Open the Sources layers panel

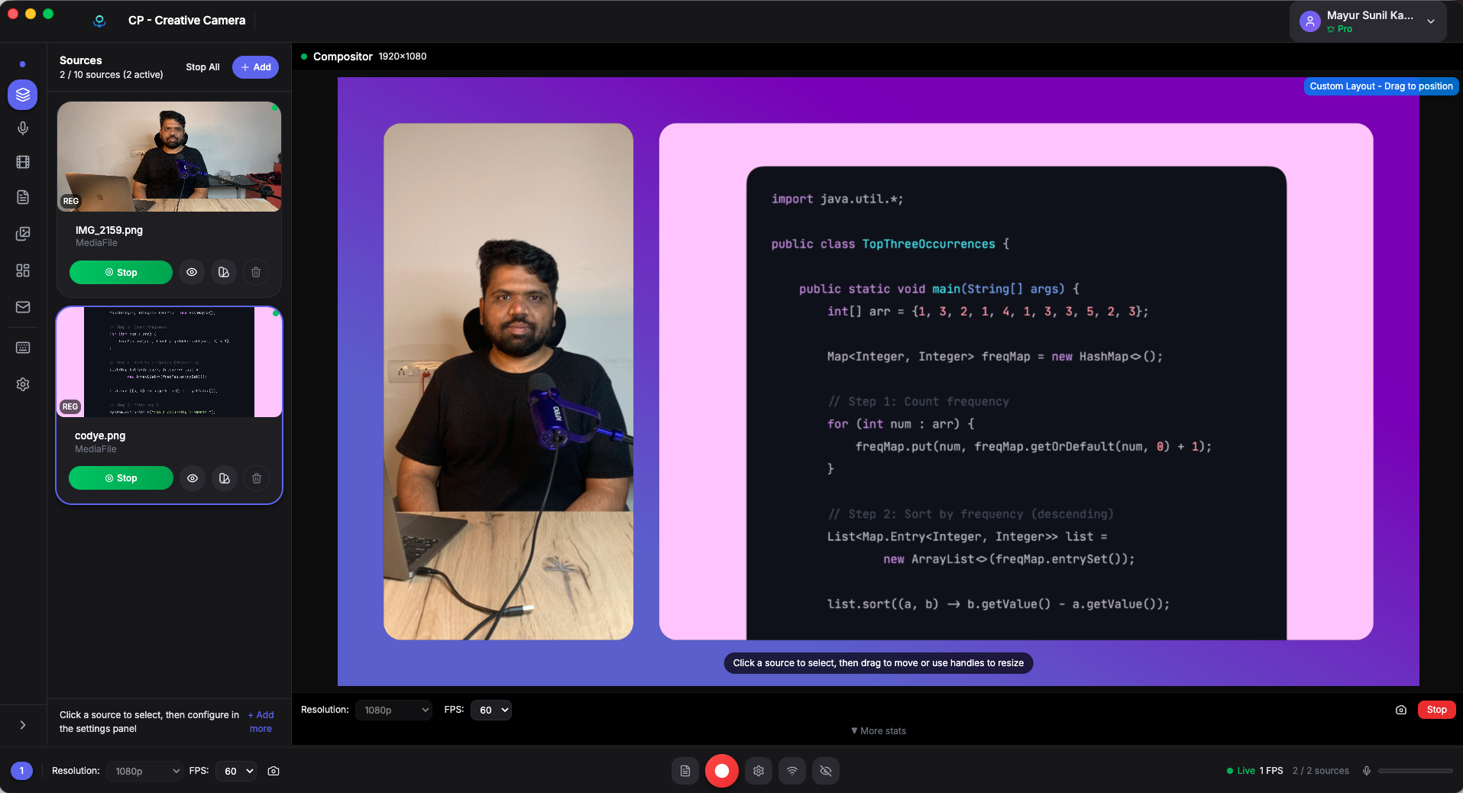coord(23,95)
